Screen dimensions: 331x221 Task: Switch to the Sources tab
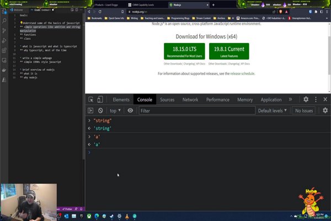(x=167, y=99)
